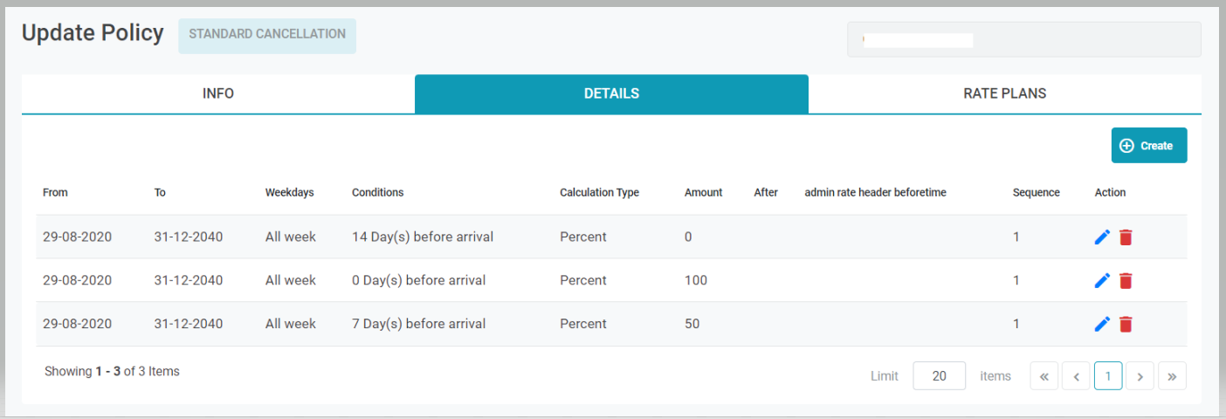This screenshot has height=419, width=1226.
Task: Go to the next page
Action: 1140,376
